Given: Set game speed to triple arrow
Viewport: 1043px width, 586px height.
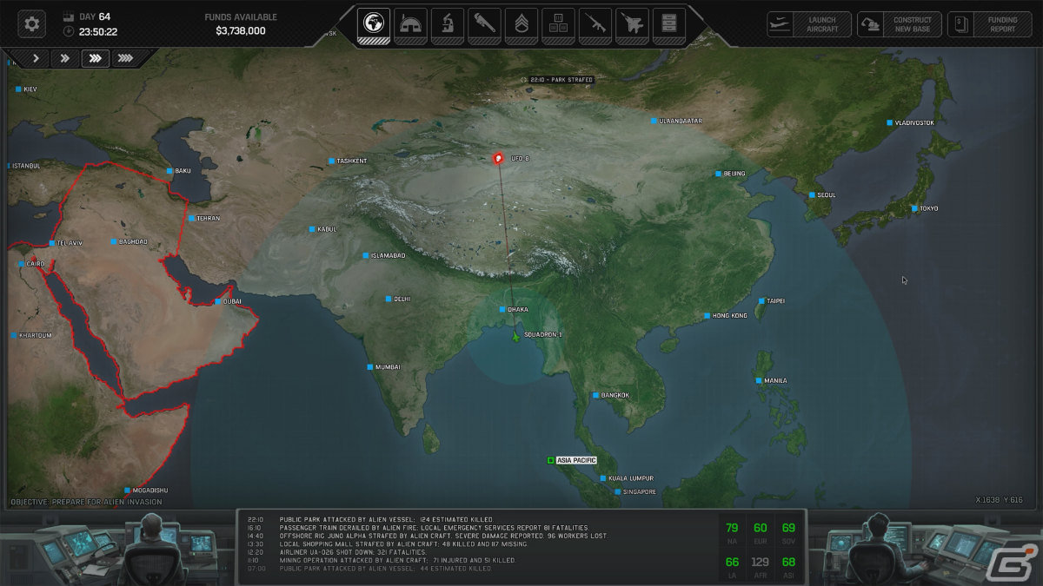Looking at the screenshot, I should pyautogui.click(x=96, y=58).
